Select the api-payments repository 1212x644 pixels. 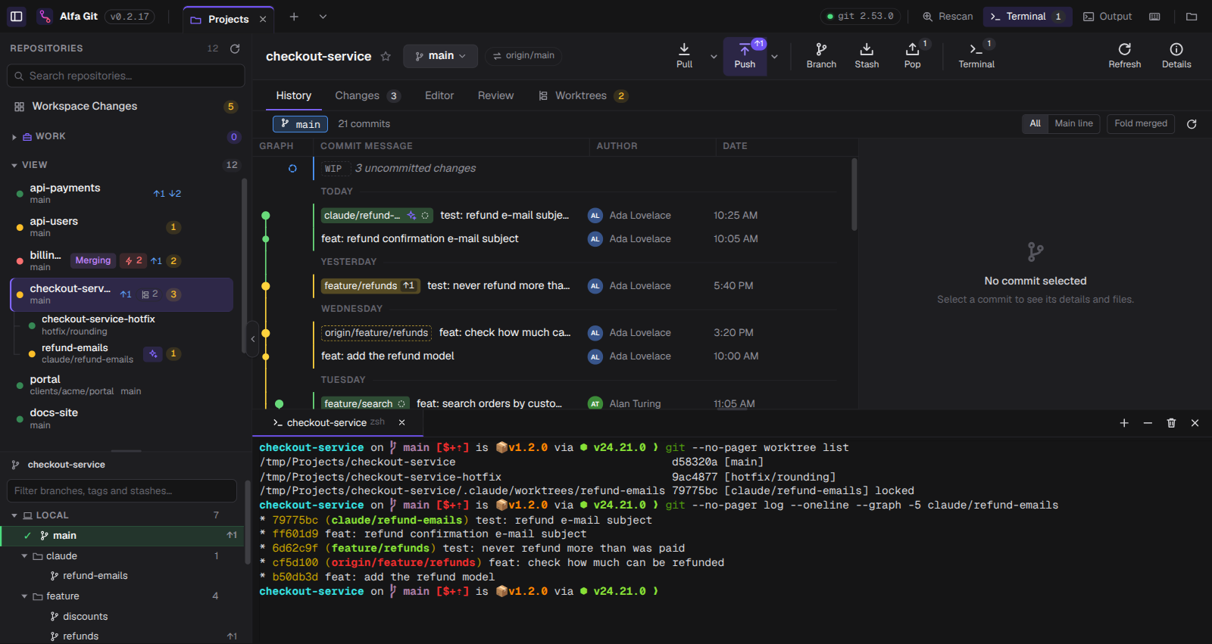click(121, 194)
